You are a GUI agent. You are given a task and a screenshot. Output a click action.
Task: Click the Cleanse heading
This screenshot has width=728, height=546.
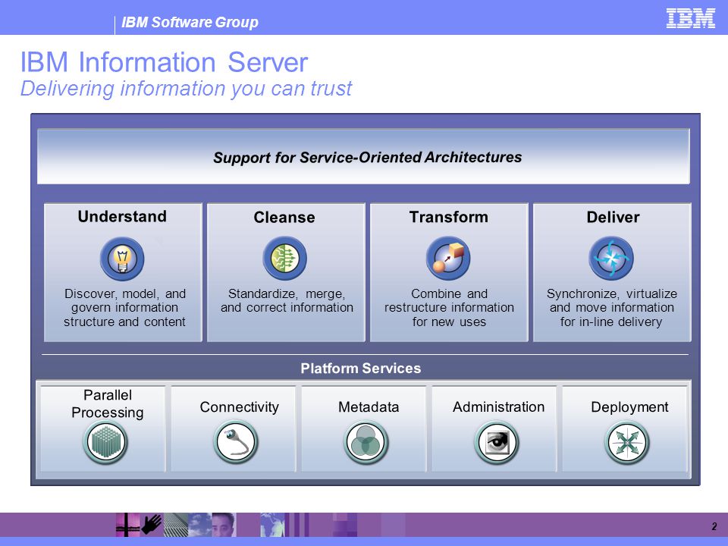point(284,218)
